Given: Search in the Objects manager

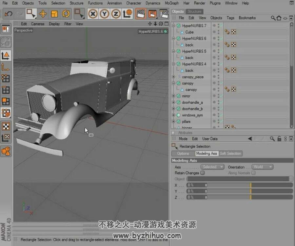Looking at the screenshot, I should click(x=273, y=18).
